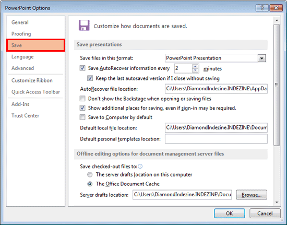287x225 pixels.
Task: Check Save to Computer by default
Action: click(x=82, y=117)
